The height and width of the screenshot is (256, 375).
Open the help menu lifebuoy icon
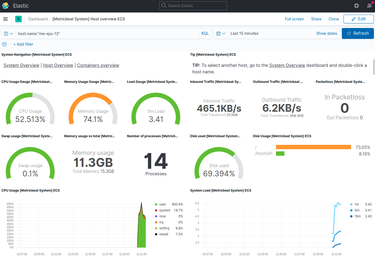[357, 6]
